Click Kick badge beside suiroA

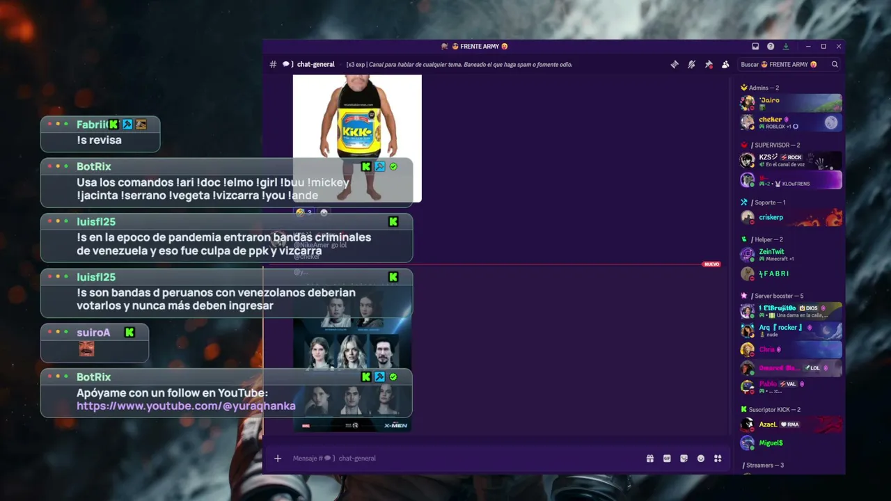[129, 333]
